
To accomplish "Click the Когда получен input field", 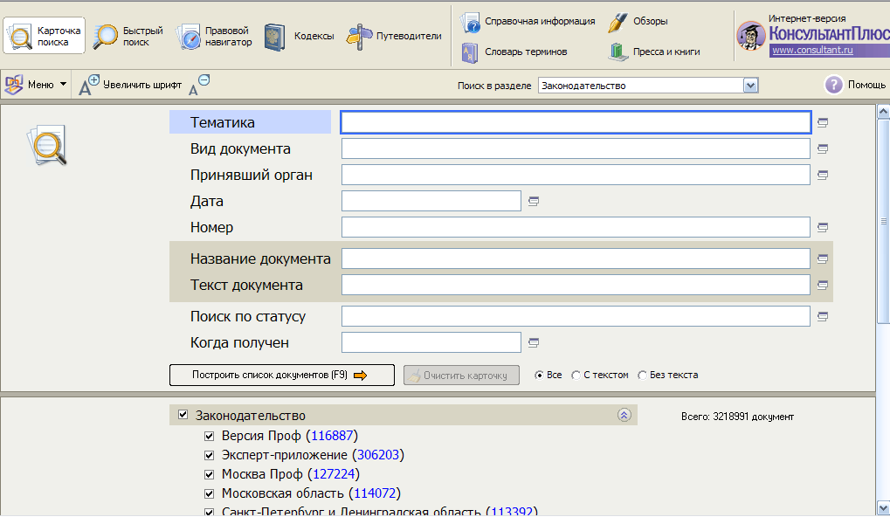I will [431, 342].
